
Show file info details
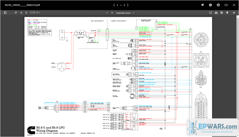(210, 5)
